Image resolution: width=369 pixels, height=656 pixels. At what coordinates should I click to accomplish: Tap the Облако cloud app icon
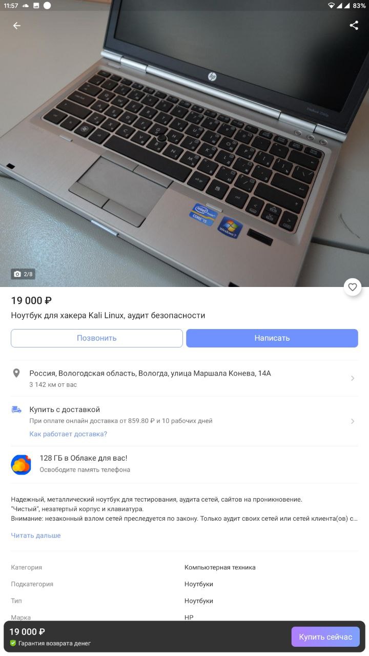pyautogui.click(x=21, y=464)
